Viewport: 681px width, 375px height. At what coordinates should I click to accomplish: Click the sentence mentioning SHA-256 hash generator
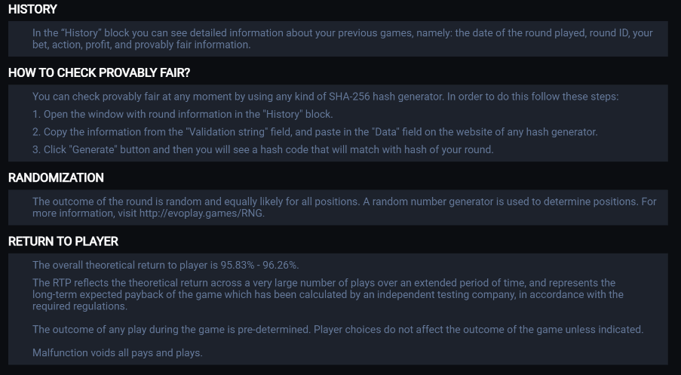click(326, 97)
